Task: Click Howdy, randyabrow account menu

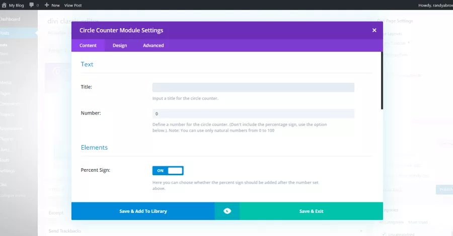Action: pos(435,5)
